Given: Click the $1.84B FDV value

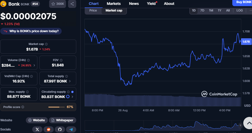Looking at the screenshot, I should (x=58, y=65).
